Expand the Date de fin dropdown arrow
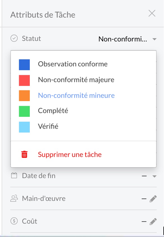This screenshot has width=164, height=237. coord(154,176)
